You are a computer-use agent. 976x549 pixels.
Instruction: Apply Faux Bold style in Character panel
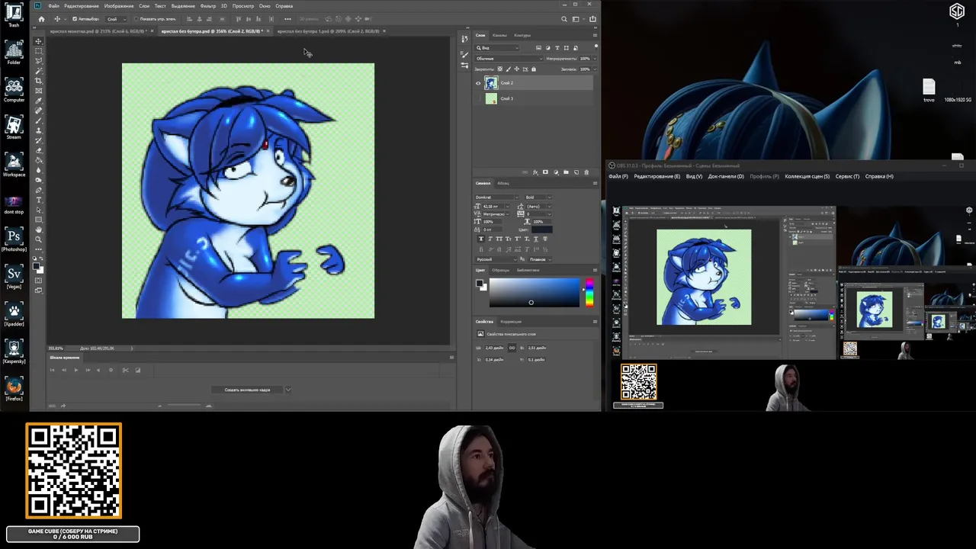click(481, 239)
